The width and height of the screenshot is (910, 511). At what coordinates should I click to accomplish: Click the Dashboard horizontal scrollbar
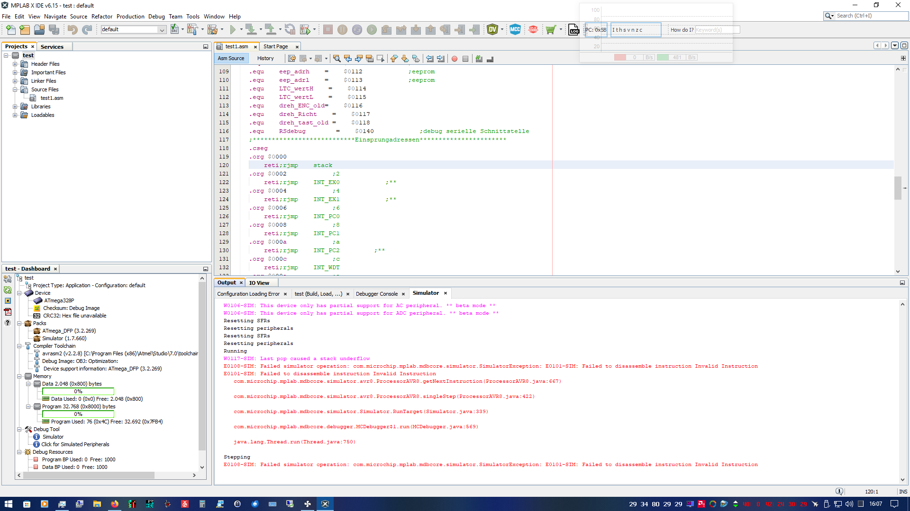[x=88, y=475]
